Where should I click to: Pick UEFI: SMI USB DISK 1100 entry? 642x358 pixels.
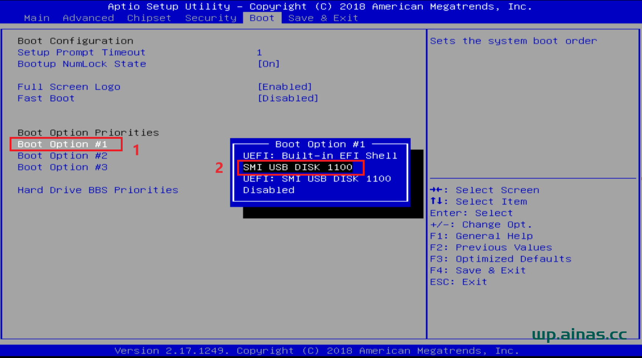click(317, 179)
